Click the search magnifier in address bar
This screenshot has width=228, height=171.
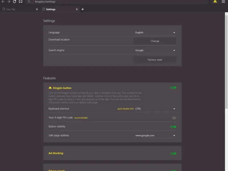tap(29, 2)
